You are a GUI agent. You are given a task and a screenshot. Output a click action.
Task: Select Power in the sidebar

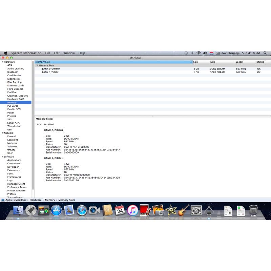click(11, 112)
